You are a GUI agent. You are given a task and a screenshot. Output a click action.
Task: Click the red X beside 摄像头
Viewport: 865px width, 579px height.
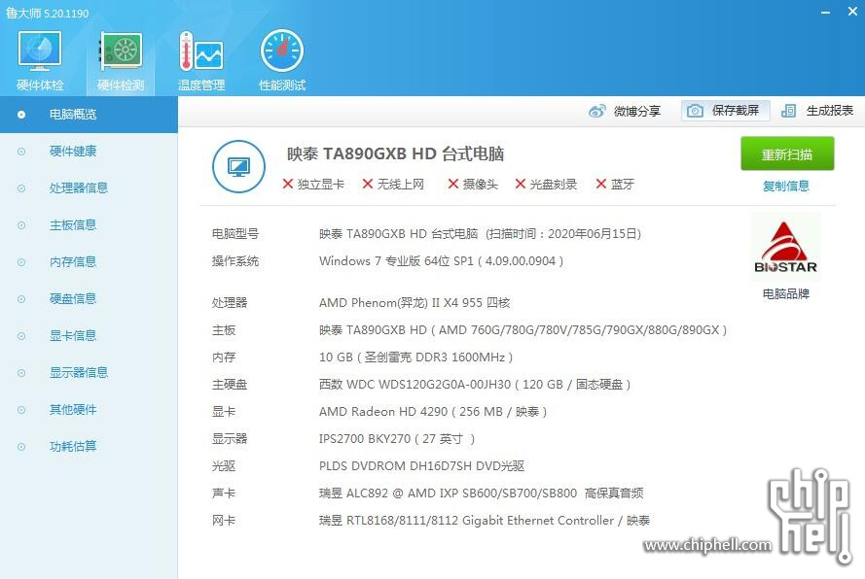[452, 184]
